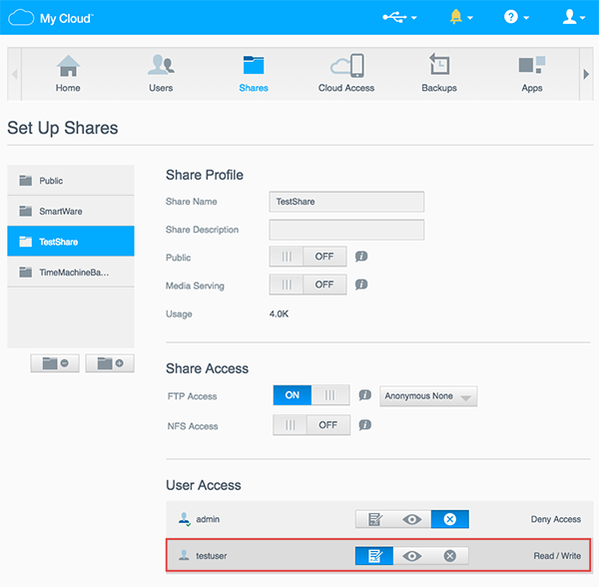
Task: Set admin to read/write access
Action: pos(374,519)
